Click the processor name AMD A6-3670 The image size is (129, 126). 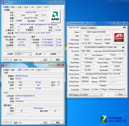31,12
